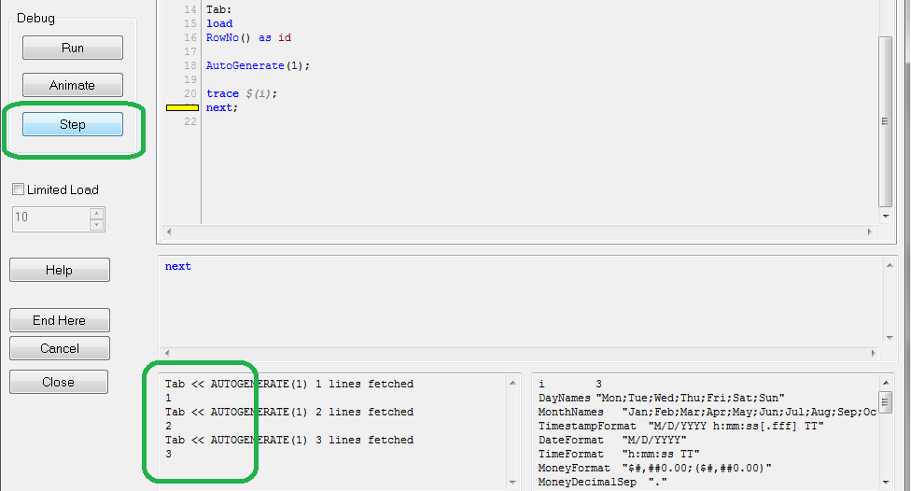Image resolution: width=911 pixels, height=491 pixels.
Task: Click variables pane down scroll arrow
Action: point(886,482)
